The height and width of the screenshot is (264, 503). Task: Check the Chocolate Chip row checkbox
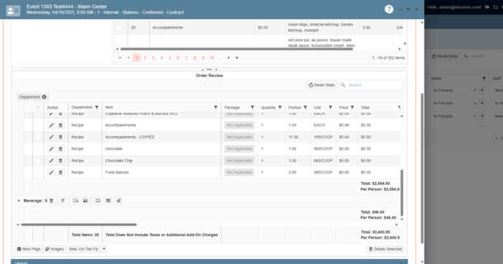38,161
